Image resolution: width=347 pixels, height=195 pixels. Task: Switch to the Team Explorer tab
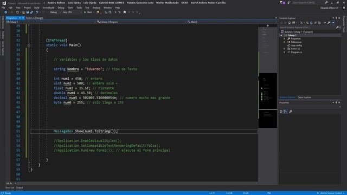pyautogui.click(x=304, y=97)
